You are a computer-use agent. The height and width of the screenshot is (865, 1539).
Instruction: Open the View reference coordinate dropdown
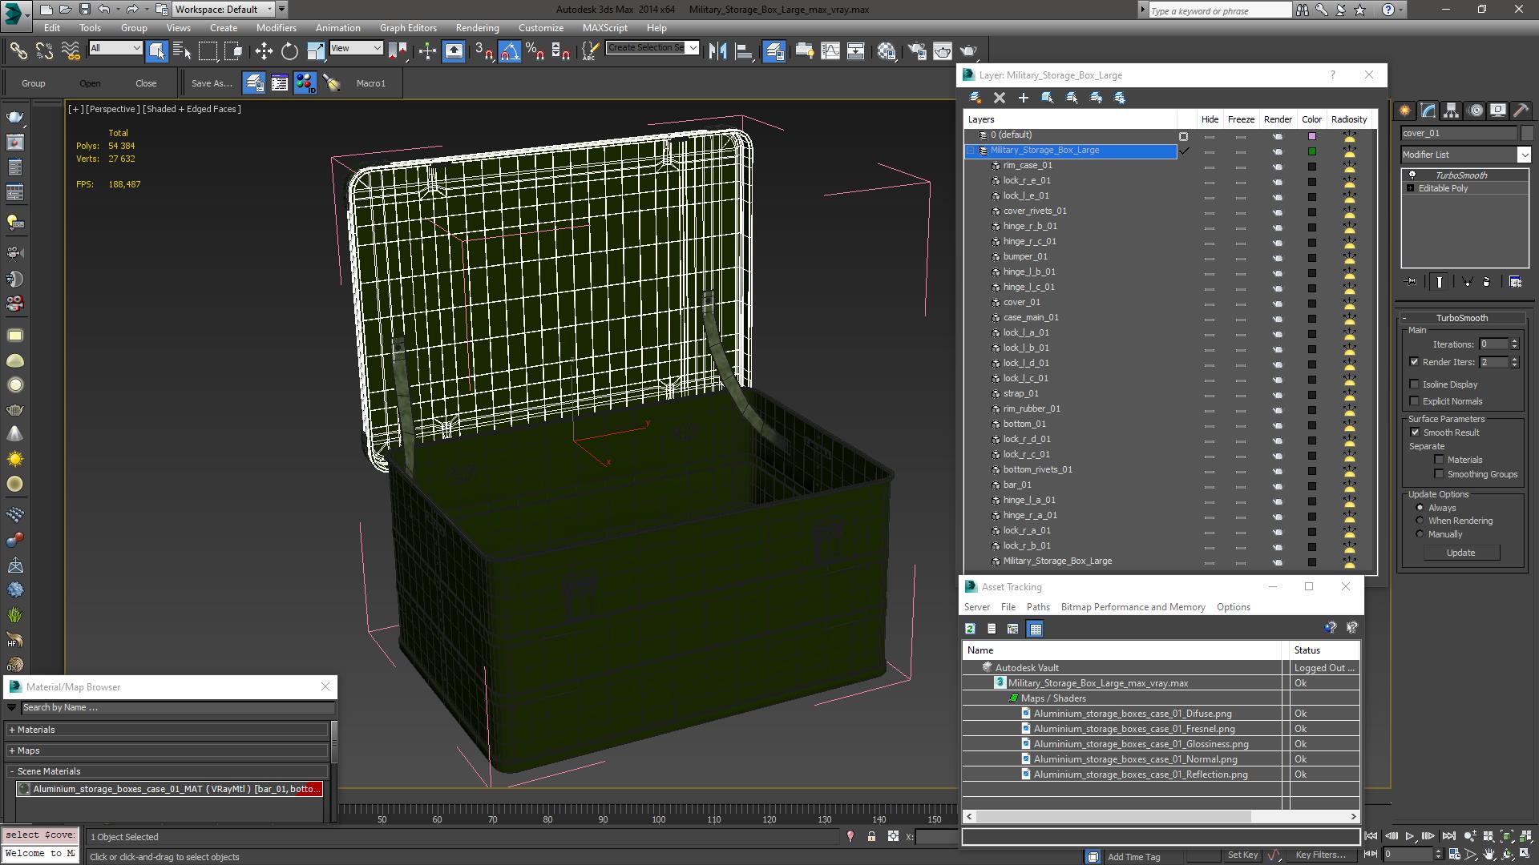pos(356,48)
